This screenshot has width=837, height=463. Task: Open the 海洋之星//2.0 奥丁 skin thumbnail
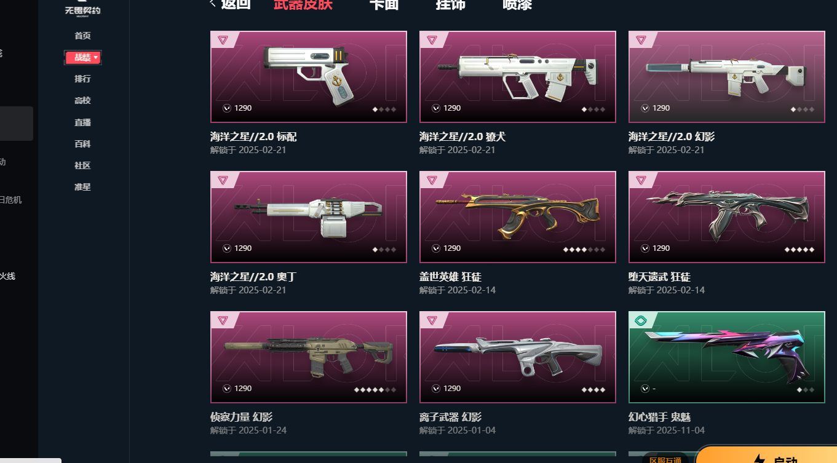click(x=309, y=217)
